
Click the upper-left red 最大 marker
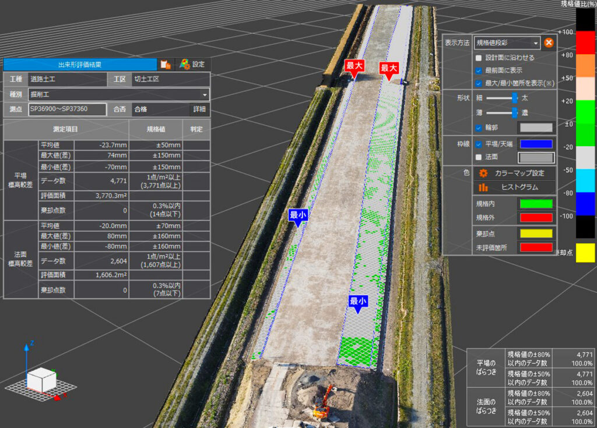click(x=354, y=67)
